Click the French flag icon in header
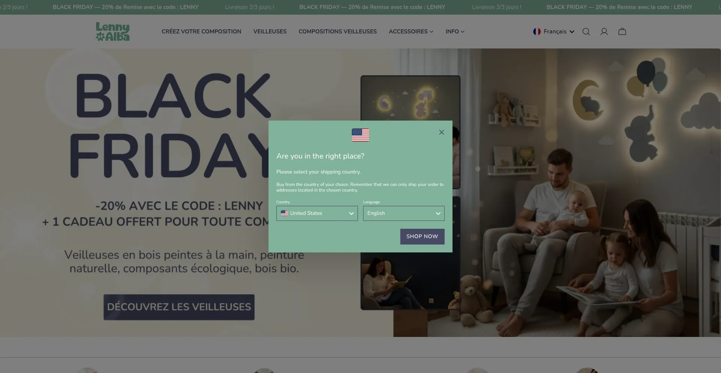 tap(537, 32)
